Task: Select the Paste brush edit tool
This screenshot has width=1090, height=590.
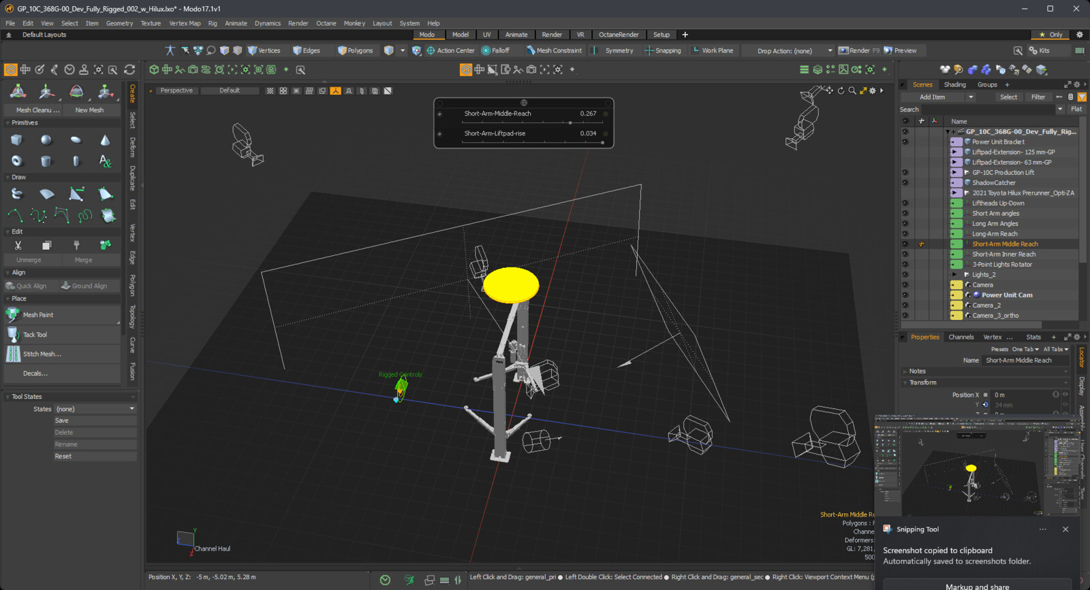Action: 76,245
